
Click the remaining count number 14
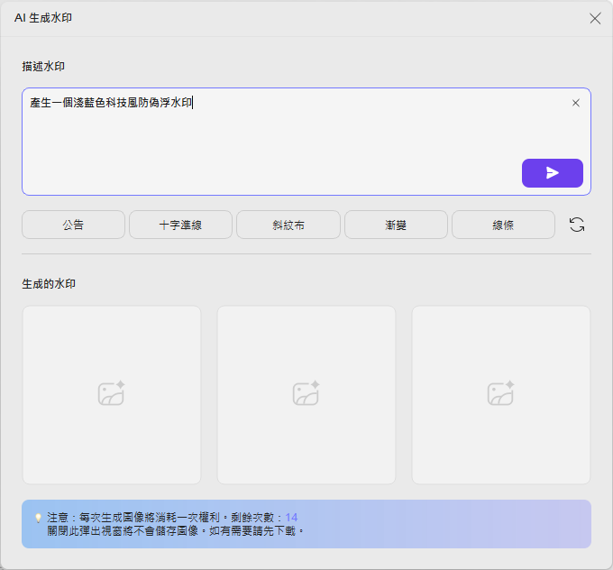click(291, 518)
